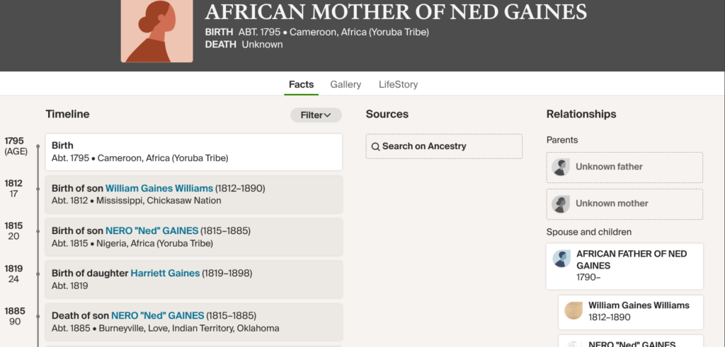Click the profile portrait avatar image
The width and height of the screenshot is (725, 347).
(x=156, y=31)
